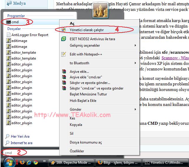Open the Windows Start orb
Image resolution: width=189 pixels, height=167 pixels.
point(9,162)
